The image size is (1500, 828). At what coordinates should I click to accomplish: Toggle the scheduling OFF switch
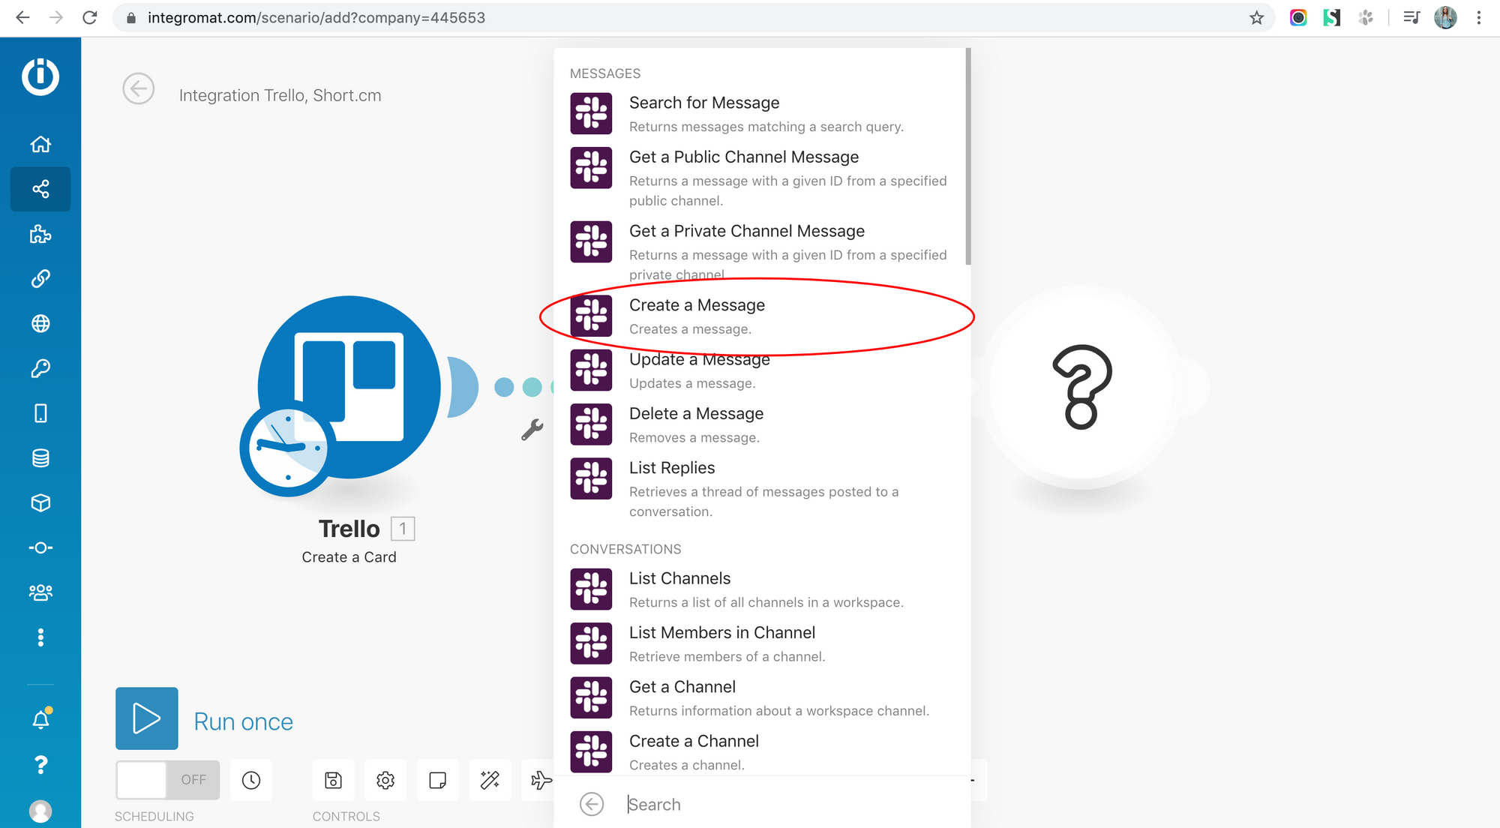coord(167,780)
